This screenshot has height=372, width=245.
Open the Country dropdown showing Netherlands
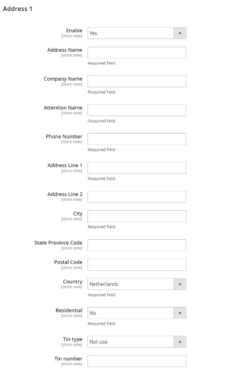(x=137, y=284)
